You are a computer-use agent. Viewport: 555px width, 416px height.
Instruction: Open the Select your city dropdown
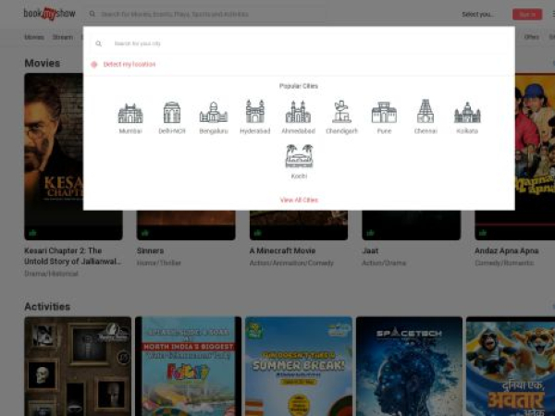(x=477, y=14)
